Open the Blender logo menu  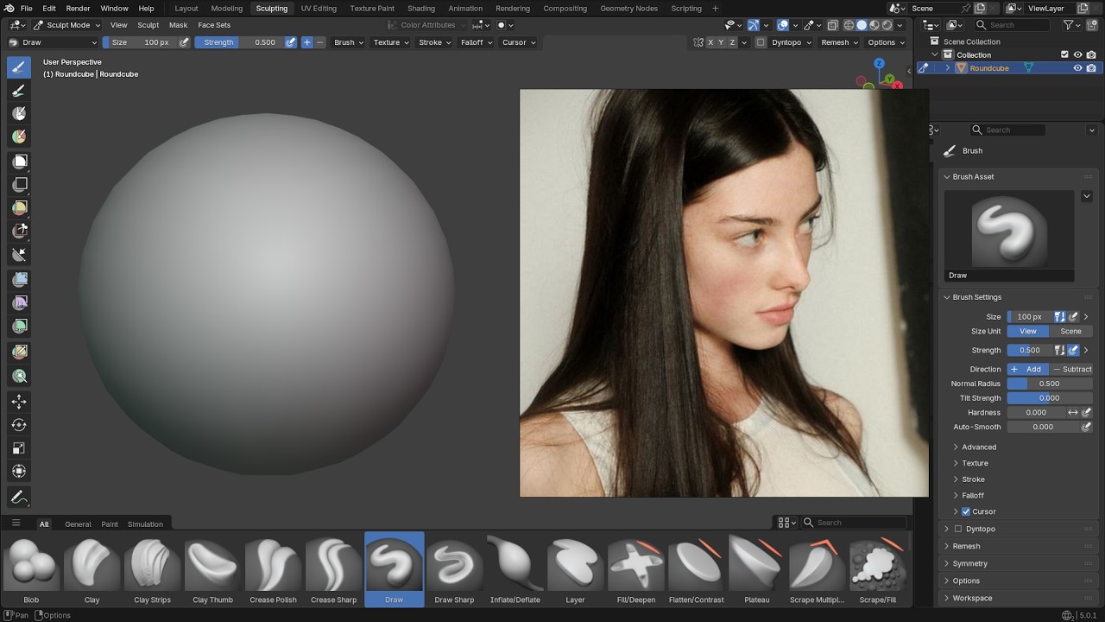[x=8, y=8]
